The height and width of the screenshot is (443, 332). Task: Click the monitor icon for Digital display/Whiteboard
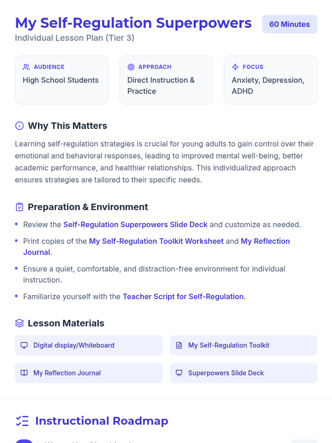click(24, 345)
